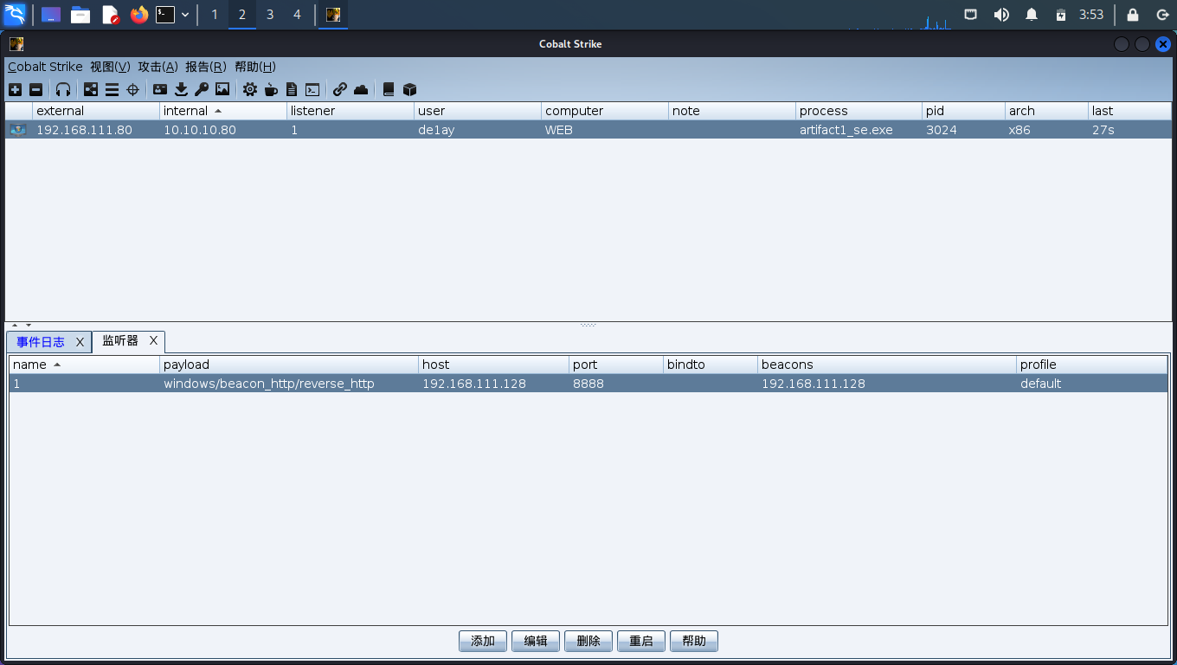Screen dimensions: 1177x665
Task: Sort sessions by the pid column
Action: click(x=963, y=111)
